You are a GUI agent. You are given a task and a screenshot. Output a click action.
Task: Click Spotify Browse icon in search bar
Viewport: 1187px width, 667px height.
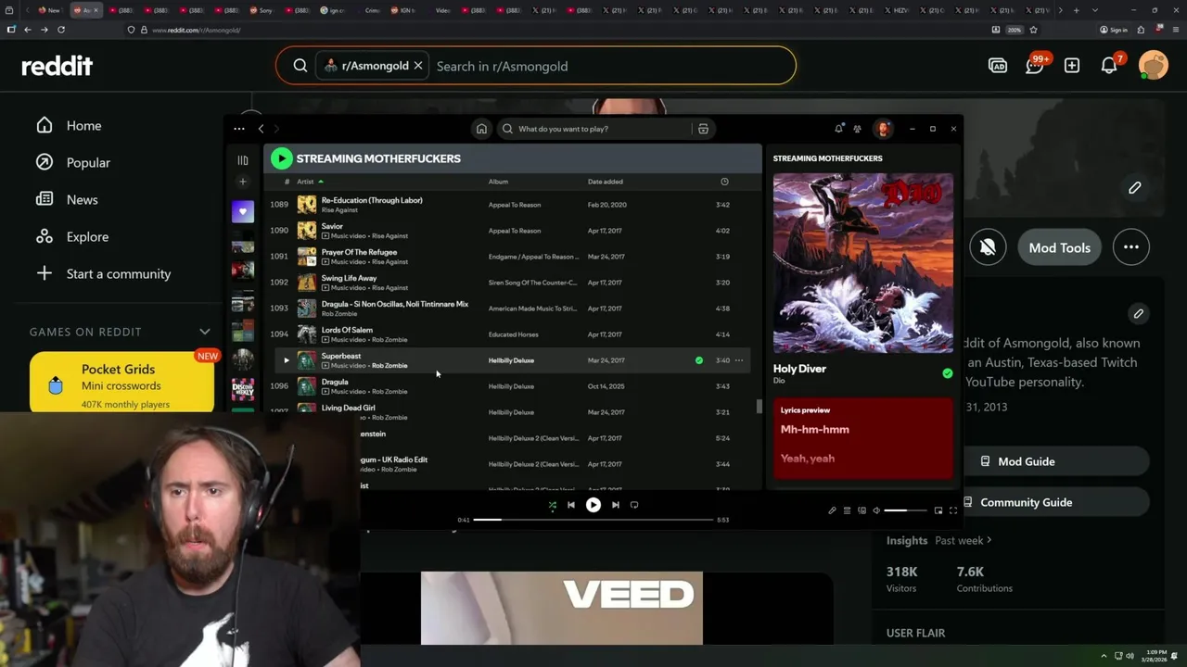tap(703, 129)
